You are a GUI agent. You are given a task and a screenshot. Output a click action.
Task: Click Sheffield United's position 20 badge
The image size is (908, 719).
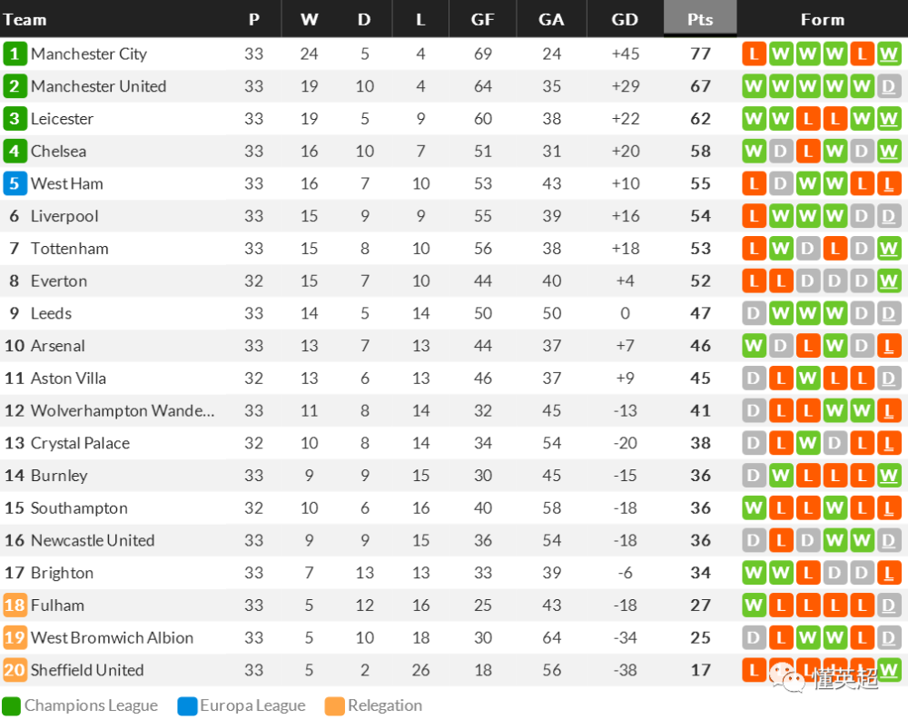tap(15, 670)
